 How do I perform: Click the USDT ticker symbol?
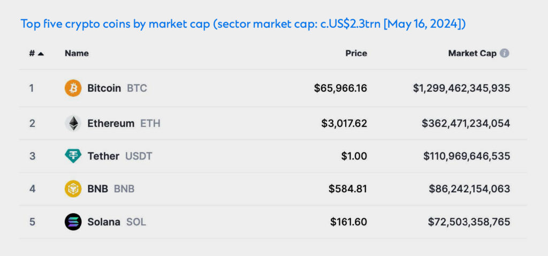[x=139, y=156]
